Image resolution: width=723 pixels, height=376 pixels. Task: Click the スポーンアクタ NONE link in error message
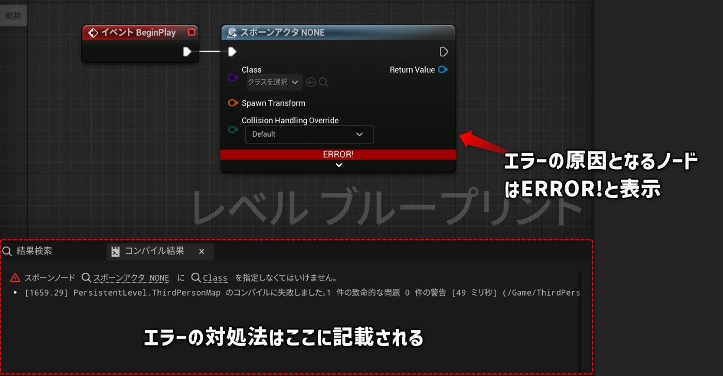pyautogui.click(x=131, y=277)
